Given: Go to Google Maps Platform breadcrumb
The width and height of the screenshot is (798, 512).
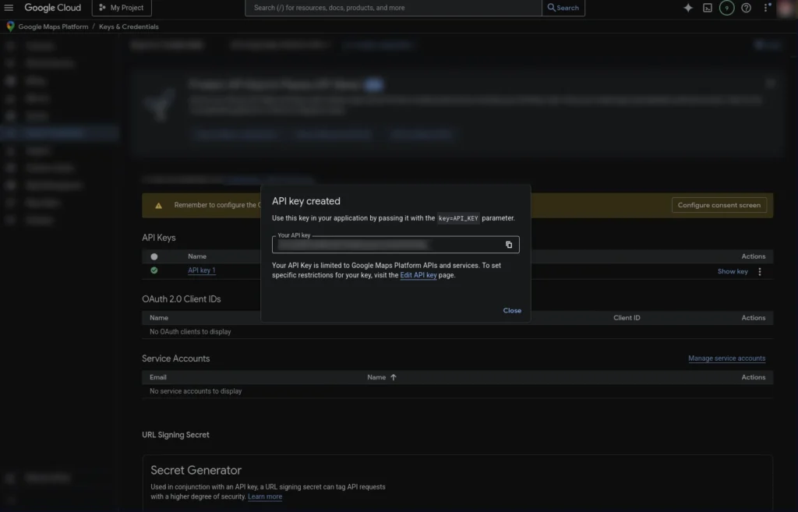Looking at the screenshot, I should (x=55, y=26).
